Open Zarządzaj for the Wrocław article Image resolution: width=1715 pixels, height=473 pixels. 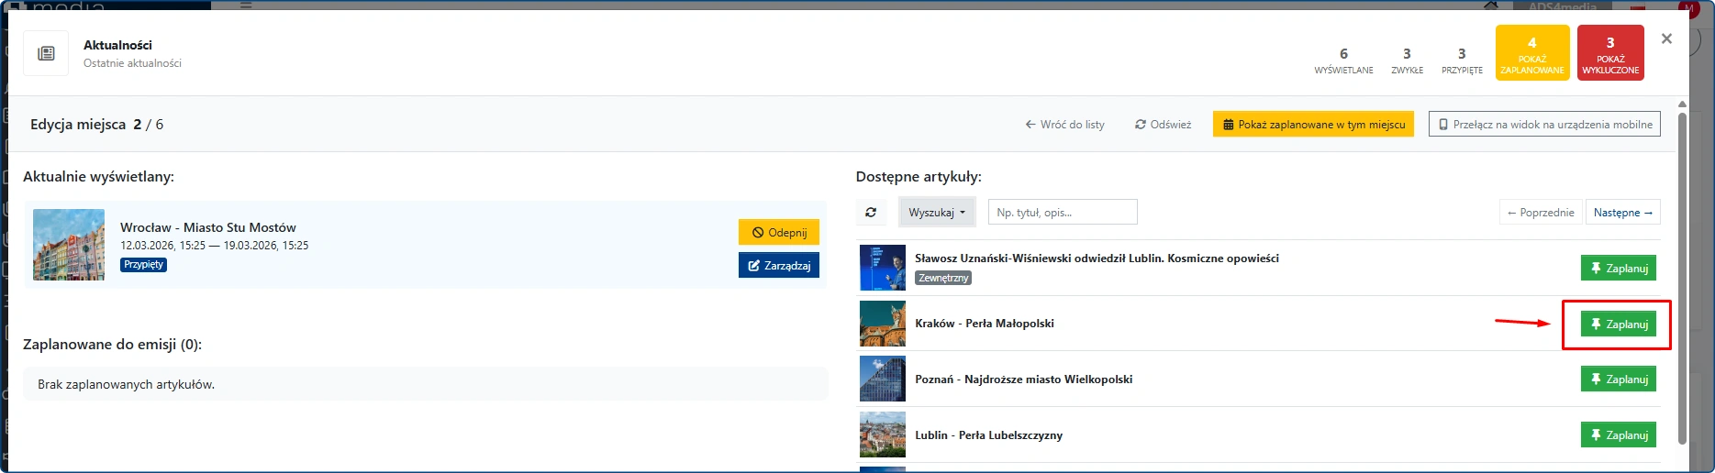(x=779, y=265)
